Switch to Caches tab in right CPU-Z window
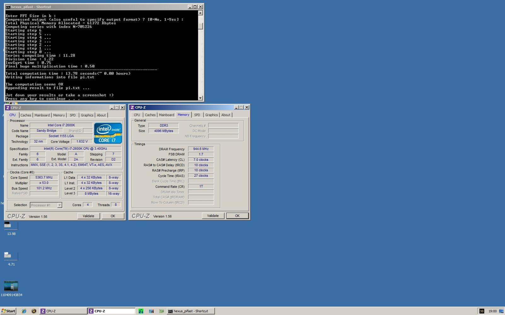Image resolution: width=505 pixels, height=315 pixels. tap(150, 115)
